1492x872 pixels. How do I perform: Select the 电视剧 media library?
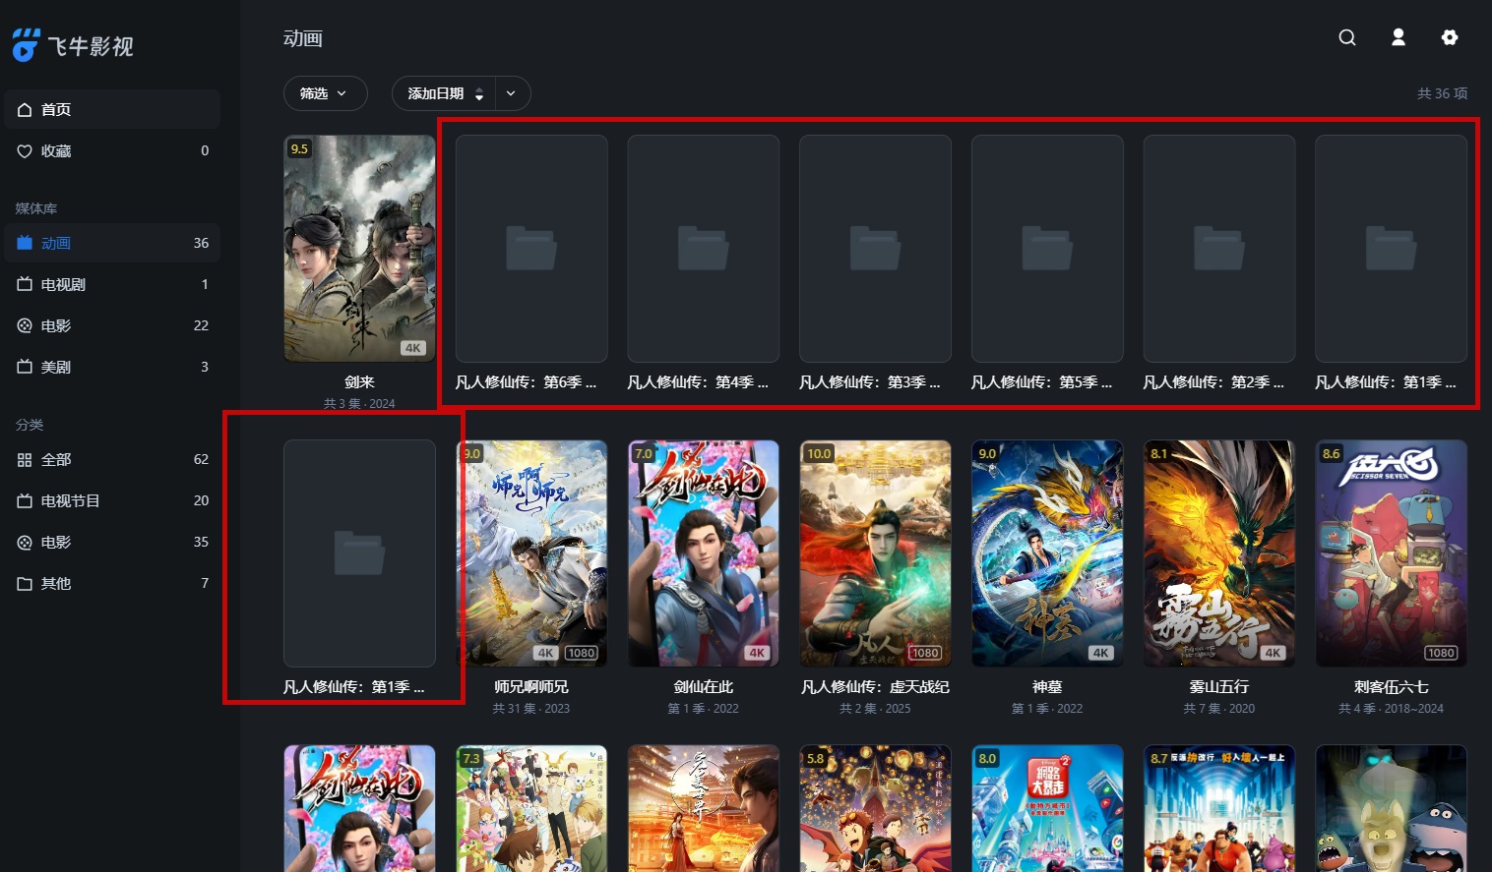coord(112,284)
